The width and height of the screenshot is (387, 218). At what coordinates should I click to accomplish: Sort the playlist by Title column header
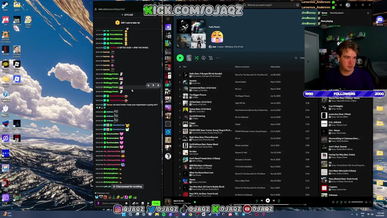click(x=184, y=67)
